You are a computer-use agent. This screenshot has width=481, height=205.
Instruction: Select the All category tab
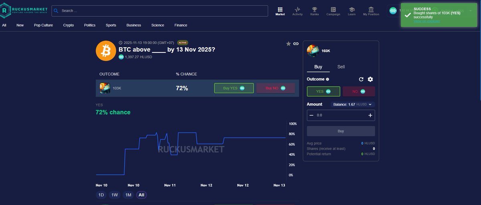click(4, 25)
